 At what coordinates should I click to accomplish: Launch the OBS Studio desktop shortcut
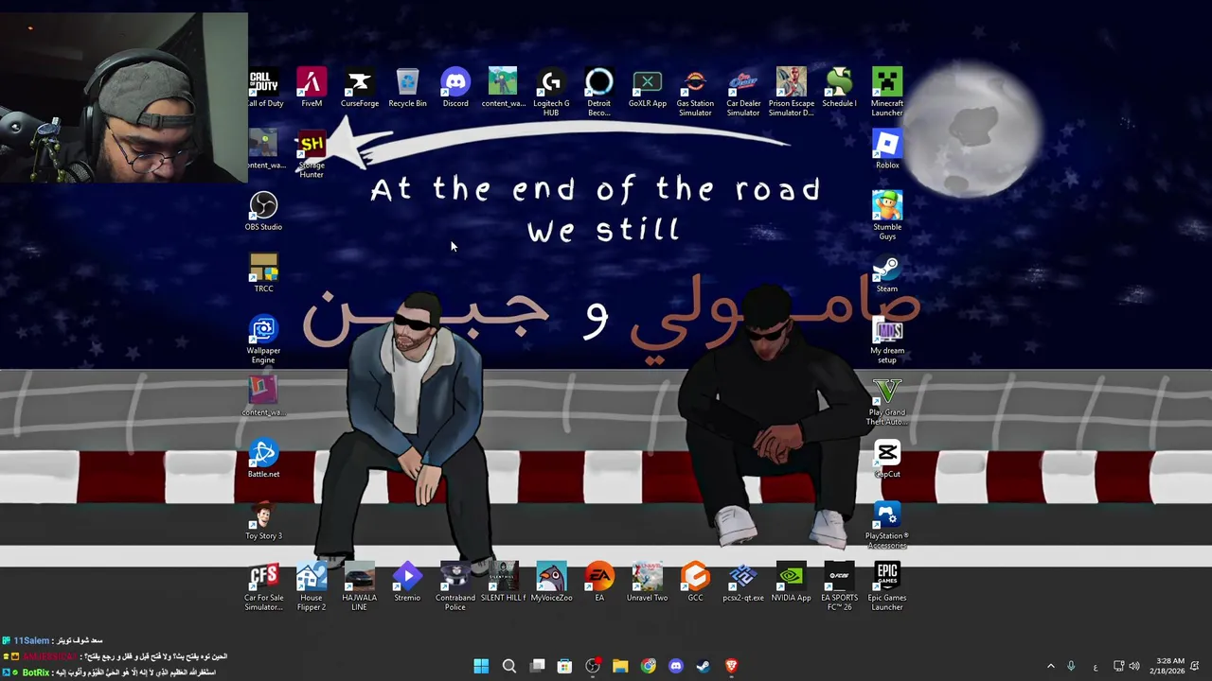click(x=263, y=211)
